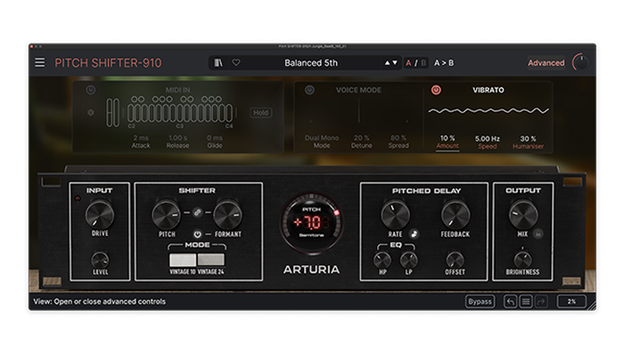This screenshot has height=356, width=624.
Task: Toggle the Vibrato power button
Action: 436,90
